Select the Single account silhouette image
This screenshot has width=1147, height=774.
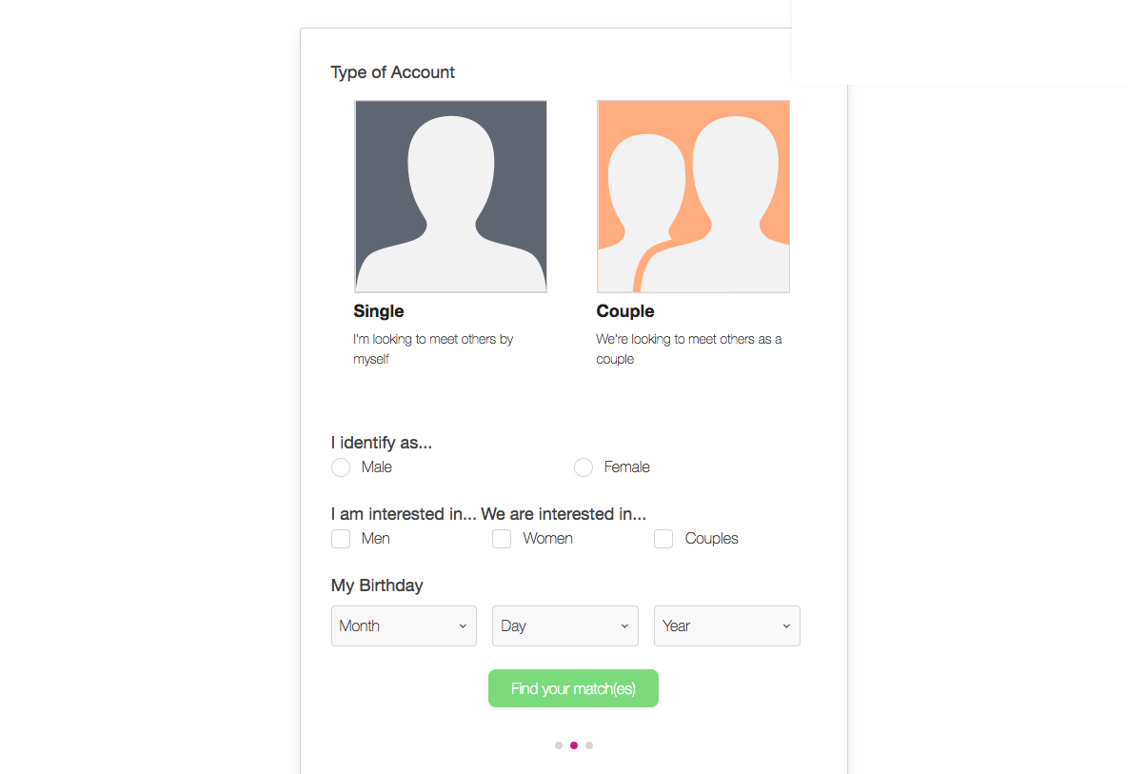click(450, 196)
